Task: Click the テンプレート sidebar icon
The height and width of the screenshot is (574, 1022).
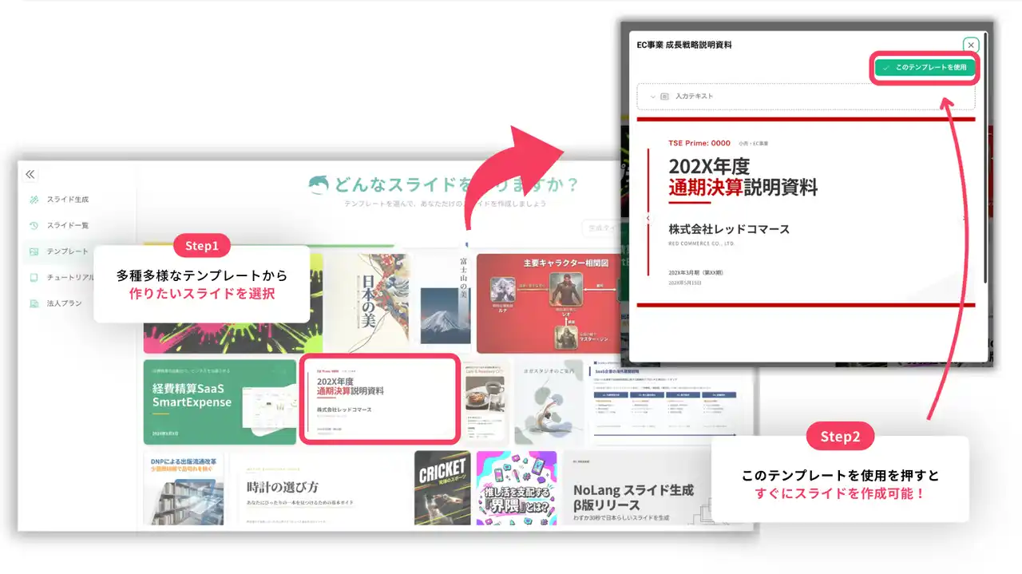Action: [34, 251]
